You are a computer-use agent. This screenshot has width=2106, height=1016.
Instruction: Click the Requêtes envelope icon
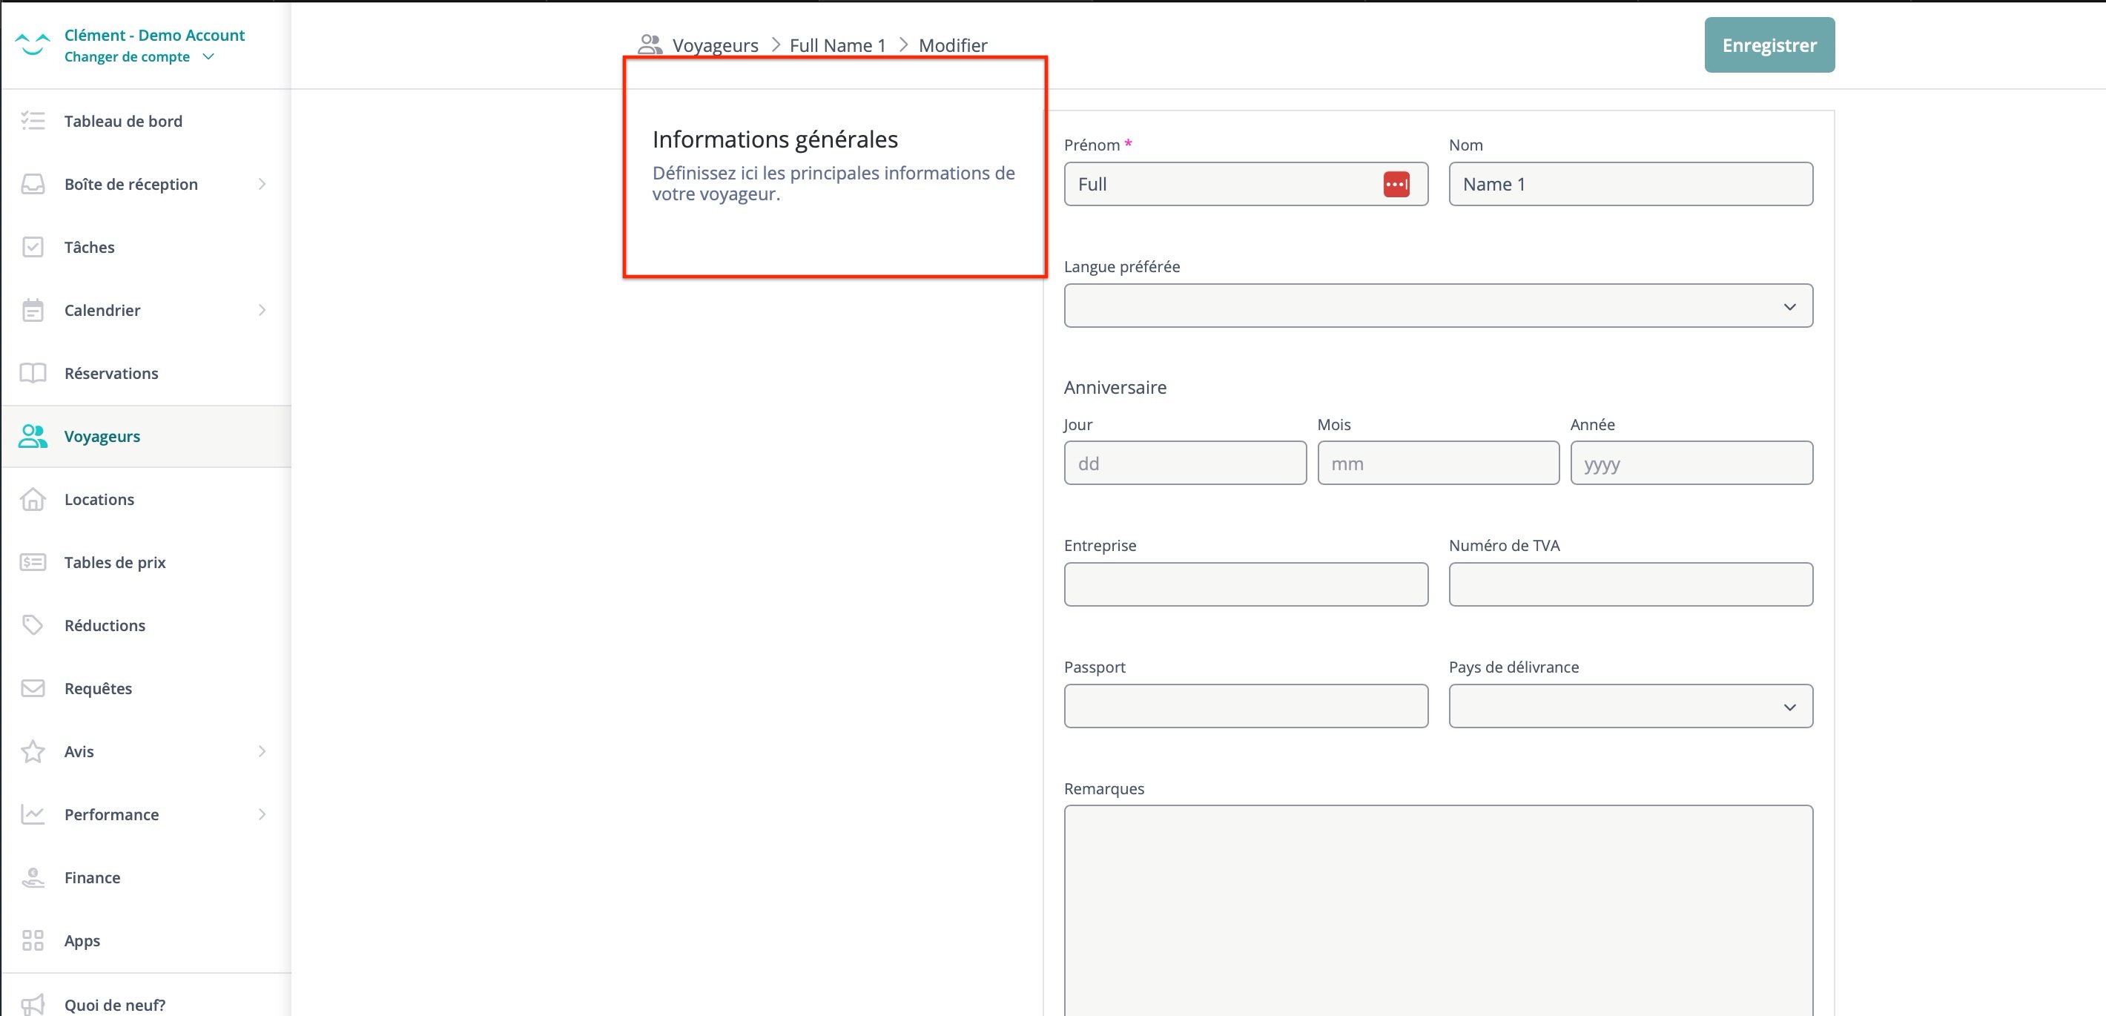pos(33,688)
